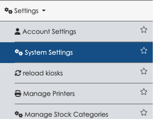Go to Manage Stock Categories text
The width and height of the screenshot is (156, 119).
66,115
